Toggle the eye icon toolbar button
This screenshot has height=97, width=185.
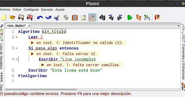tap(92, 17)
